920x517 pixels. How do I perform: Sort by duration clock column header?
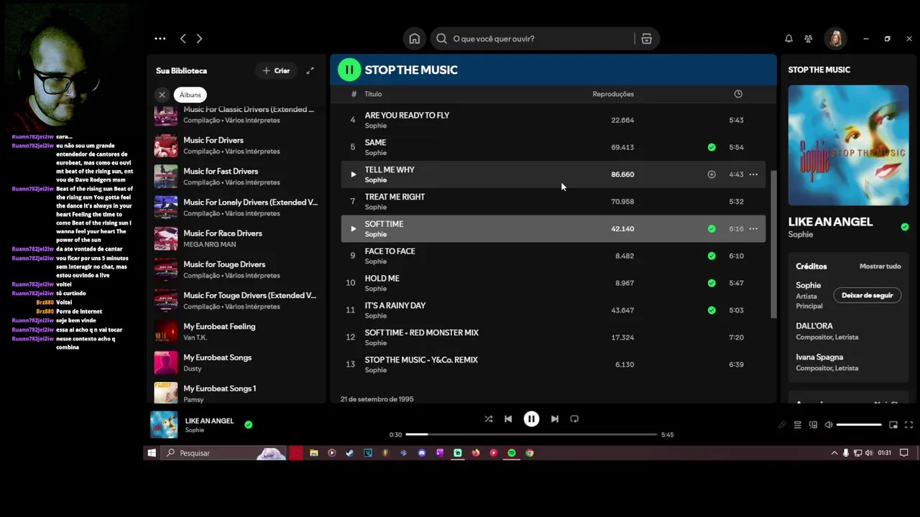point(738,94)
